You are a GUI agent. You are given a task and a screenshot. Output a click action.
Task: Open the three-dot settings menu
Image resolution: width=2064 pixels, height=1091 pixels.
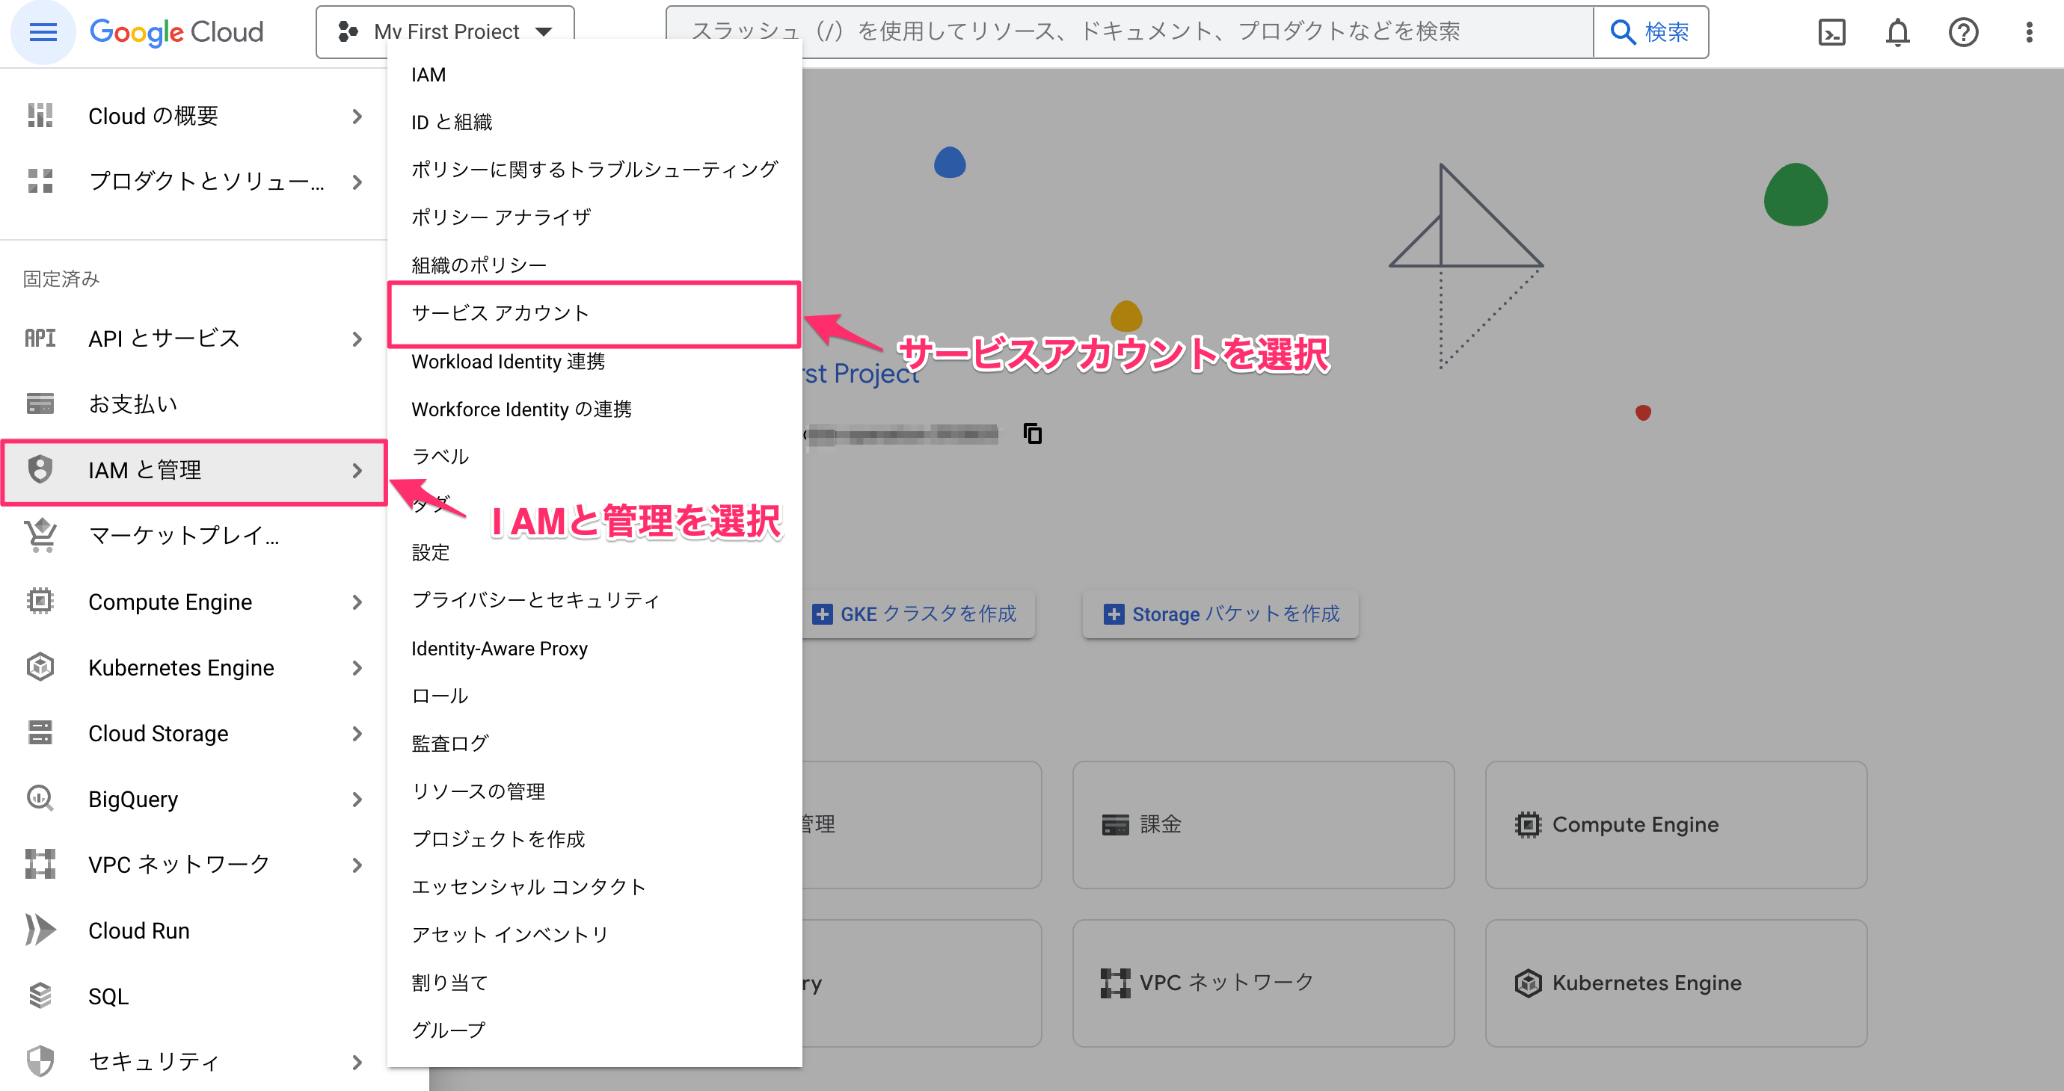pyautogui.click(x=2029, y=32)
